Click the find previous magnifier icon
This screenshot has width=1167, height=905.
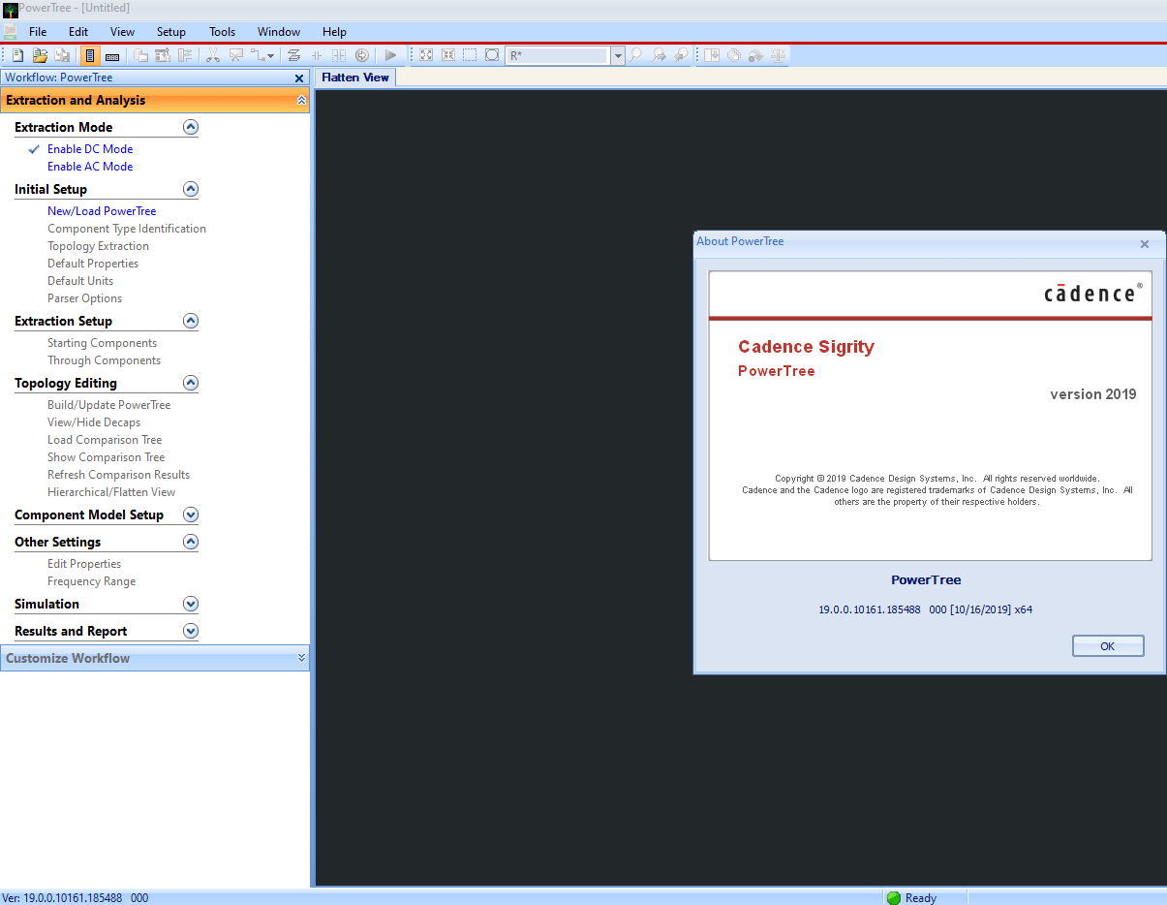pyautogui.click(x=680, y=55)
